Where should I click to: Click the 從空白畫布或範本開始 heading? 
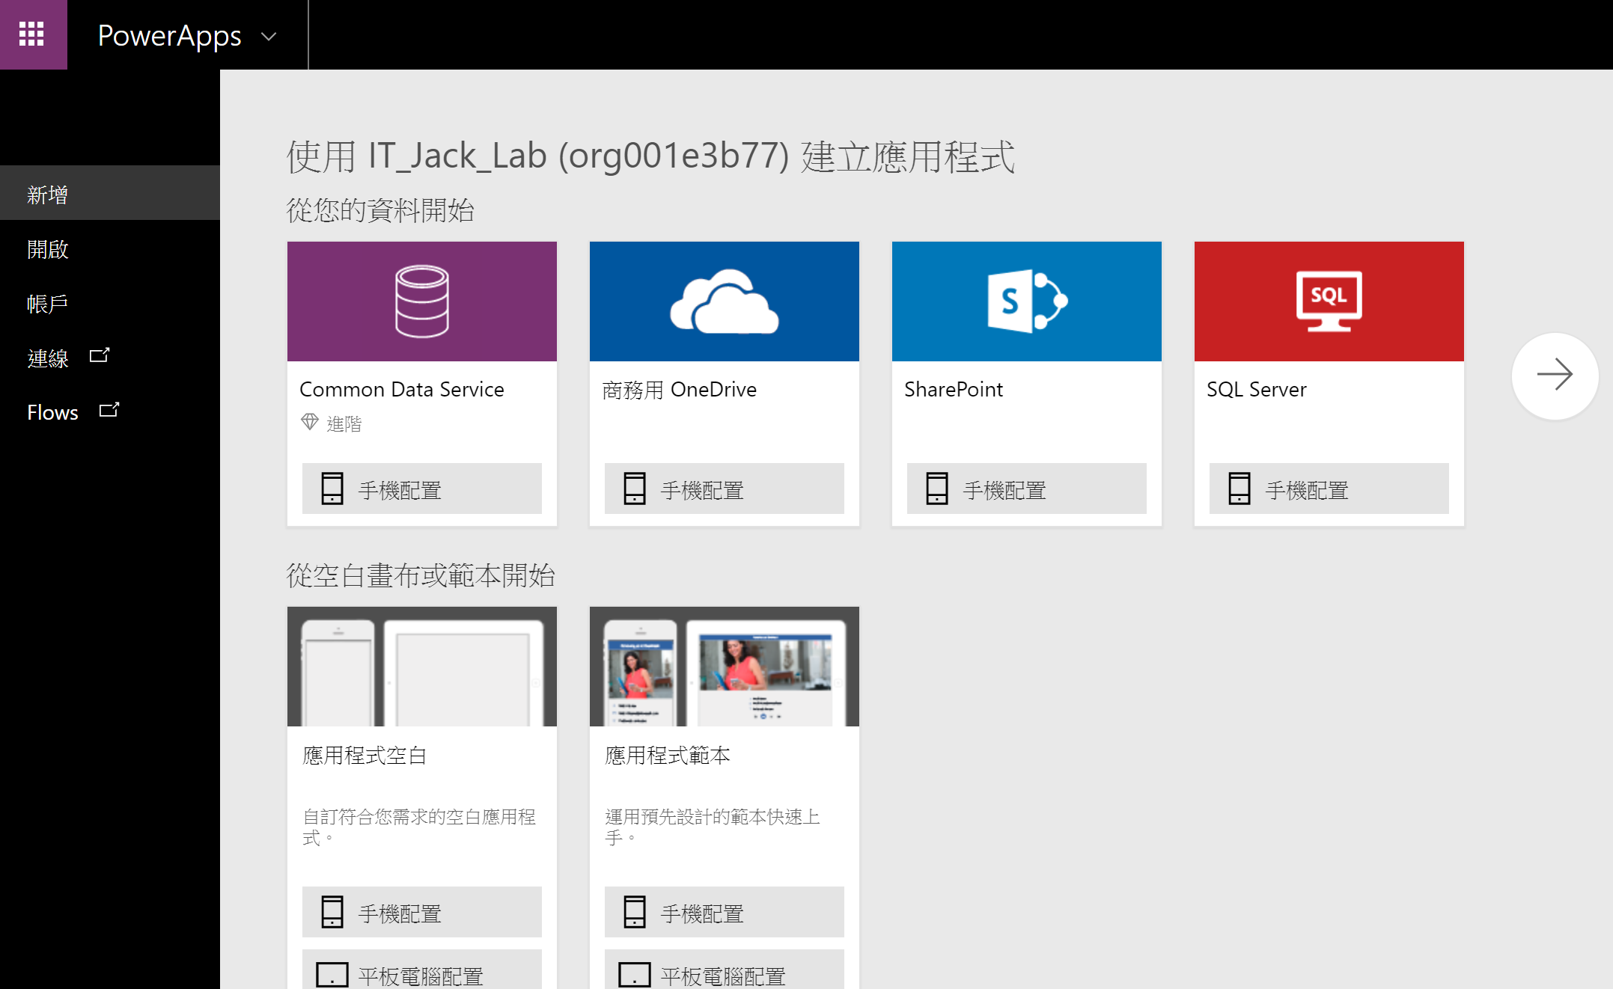(421, 575)
